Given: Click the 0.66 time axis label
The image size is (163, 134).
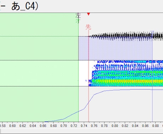Looking at the screenshot, I should point(43,126).
